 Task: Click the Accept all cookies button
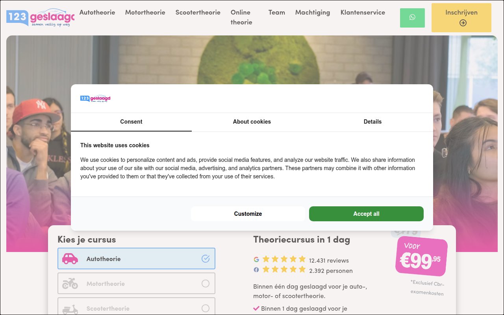pyautogui.click(x=366, y=214)
